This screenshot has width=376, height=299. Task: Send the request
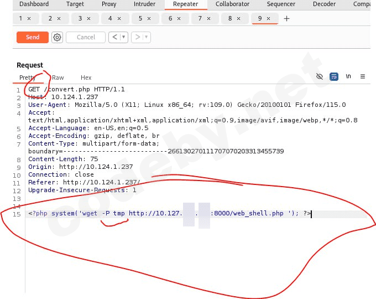pyautogui.click(x=33, y=37)
